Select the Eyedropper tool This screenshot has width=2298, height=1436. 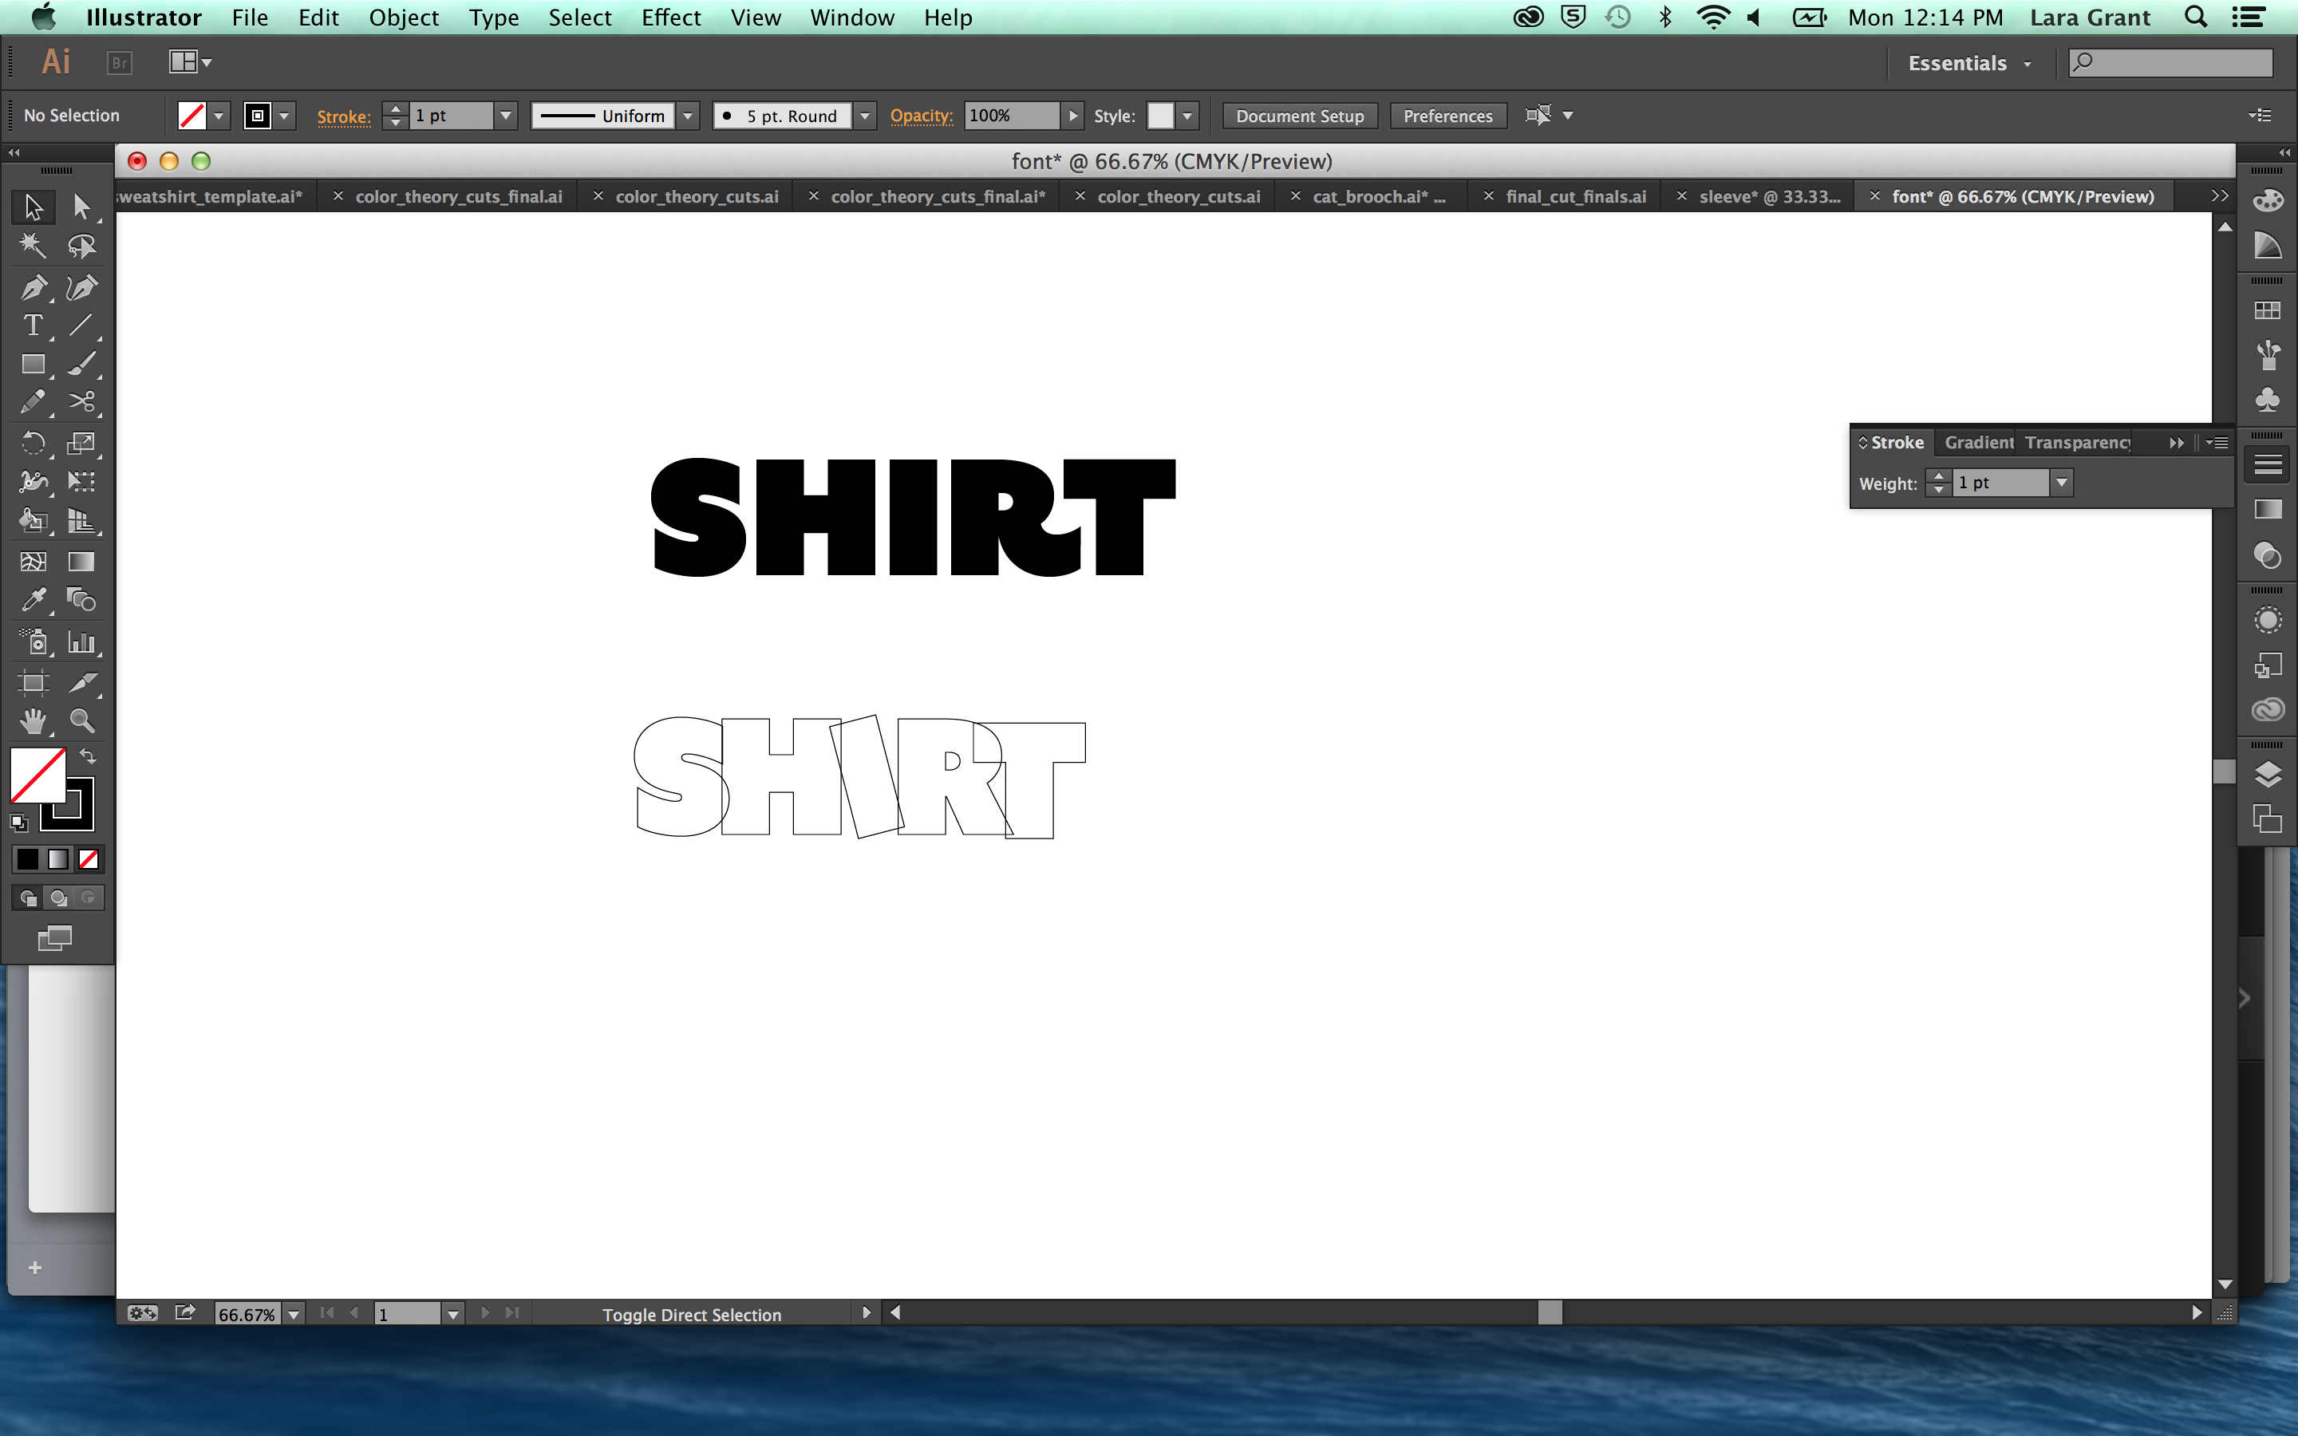[x=34, y=600]
